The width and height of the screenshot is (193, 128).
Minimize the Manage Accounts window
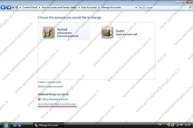tap(177, 2)
